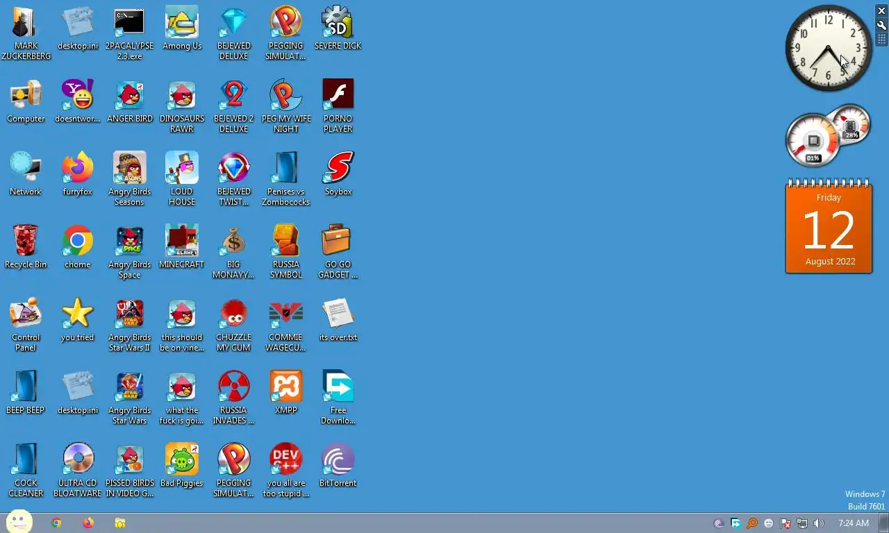This screenshot has width=889, height=533.
Task: Launch the furryfox Firefox shortcut
Action: (78, 174)
